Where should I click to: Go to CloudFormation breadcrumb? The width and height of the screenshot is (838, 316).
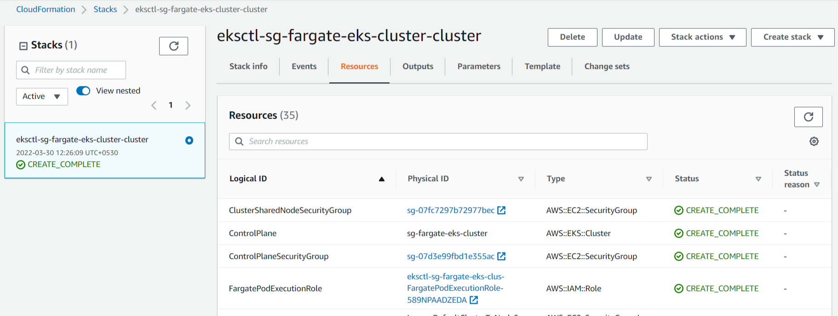click(46, 9)
